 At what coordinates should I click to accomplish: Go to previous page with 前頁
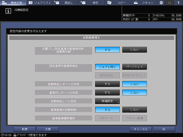tap(24, 129)
